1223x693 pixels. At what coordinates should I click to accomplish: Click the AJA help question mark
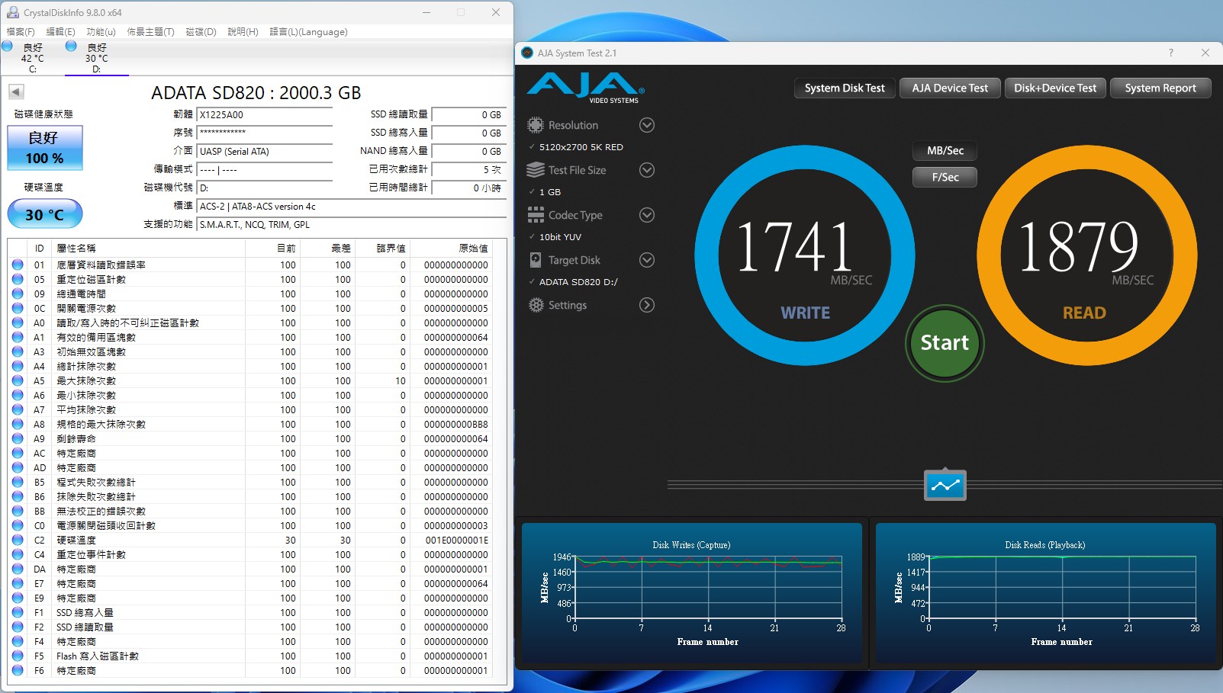[1170, 53]
